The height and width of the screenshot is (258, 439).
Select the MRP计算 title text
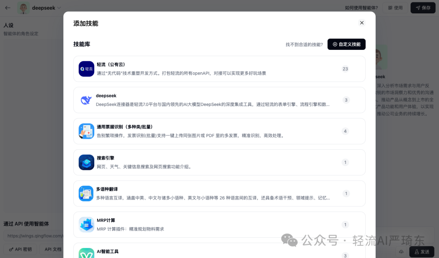[x=106, y=220]
